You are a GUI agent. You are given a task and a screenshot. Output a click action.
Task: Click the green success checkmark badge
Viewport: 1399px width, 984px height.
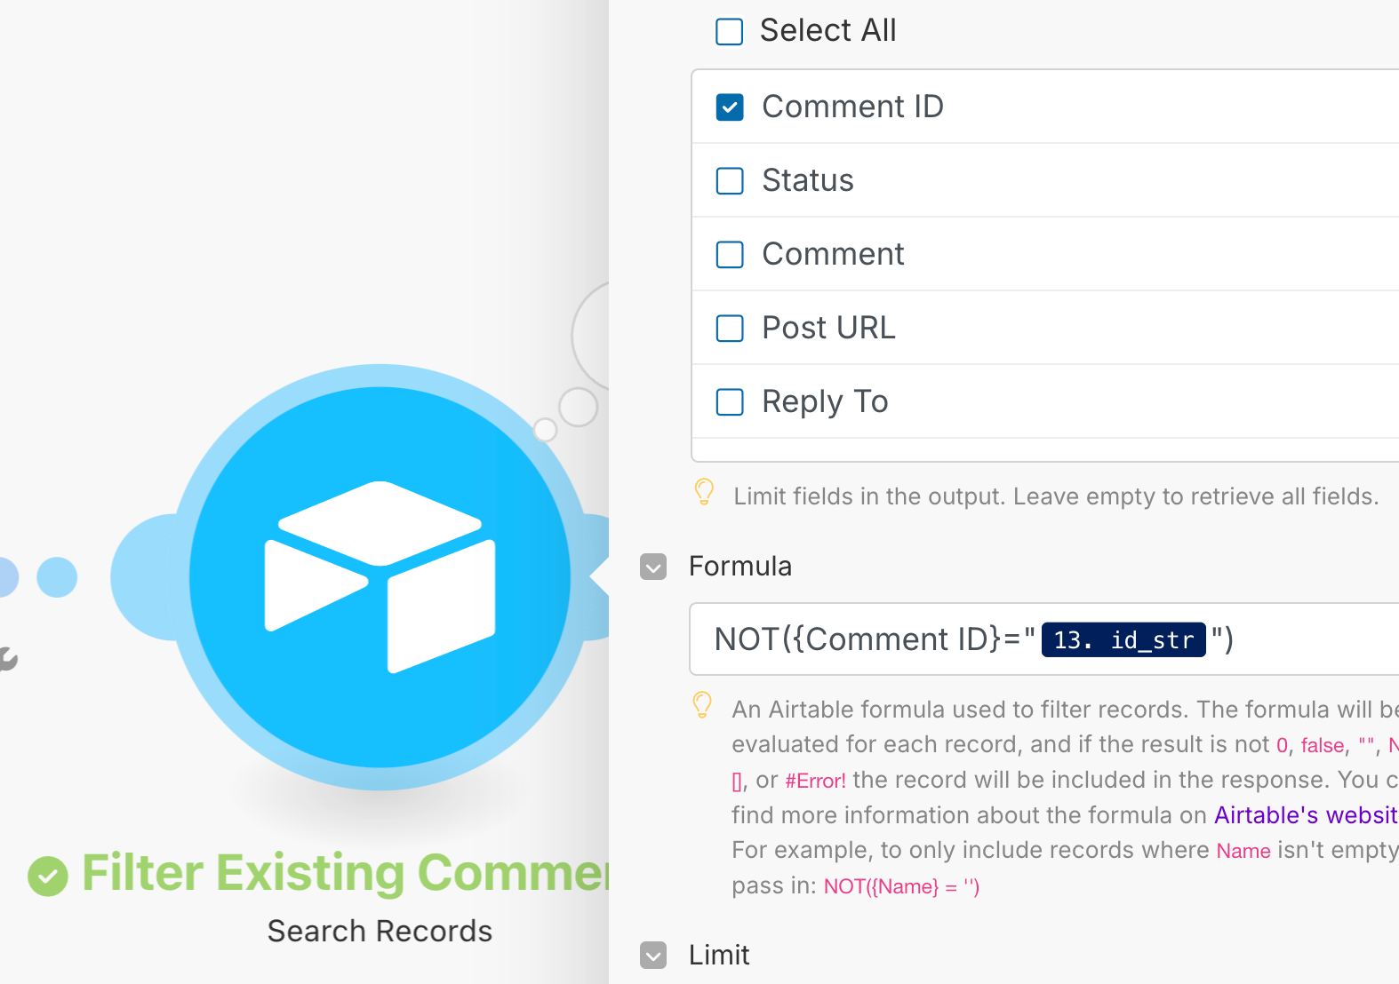click(x=48, y=876)
